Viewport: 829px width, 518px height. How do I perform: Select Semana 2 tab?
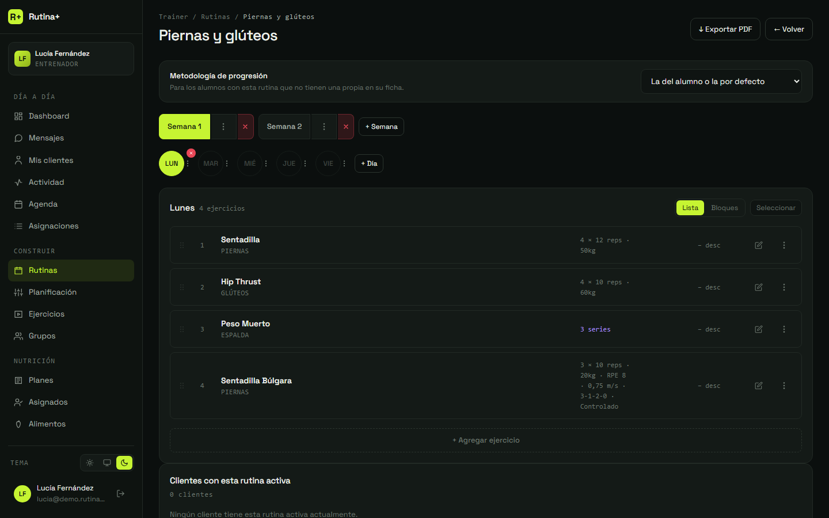click(284, 127)
